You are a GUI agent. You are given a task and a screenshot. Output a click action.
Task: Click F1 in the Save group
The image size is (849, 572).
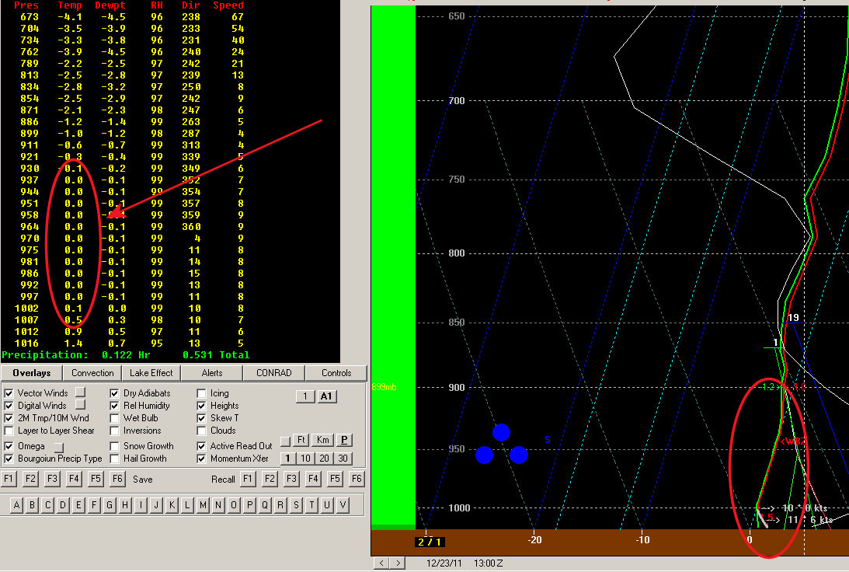pyautogui.click(x=8, y=479)
